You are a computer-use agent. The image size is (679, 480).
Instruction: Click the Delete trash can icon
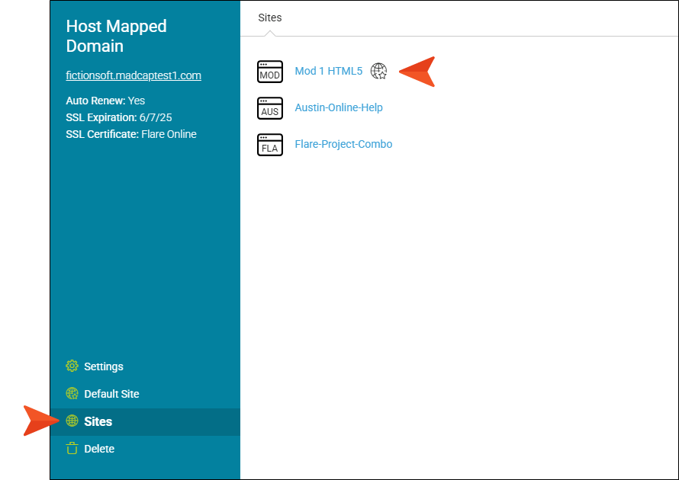(72, 449)
